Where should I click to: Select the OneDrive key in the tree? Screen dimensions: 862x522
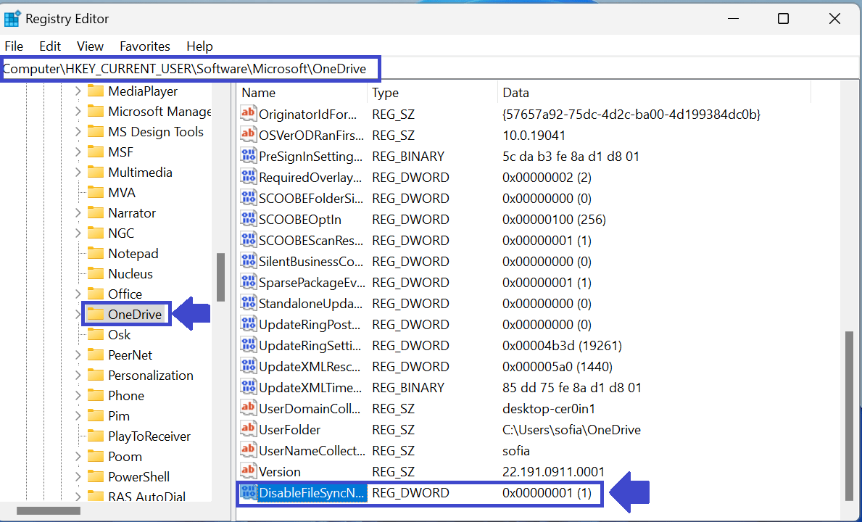pyautogui.click(x=135, y=315)
